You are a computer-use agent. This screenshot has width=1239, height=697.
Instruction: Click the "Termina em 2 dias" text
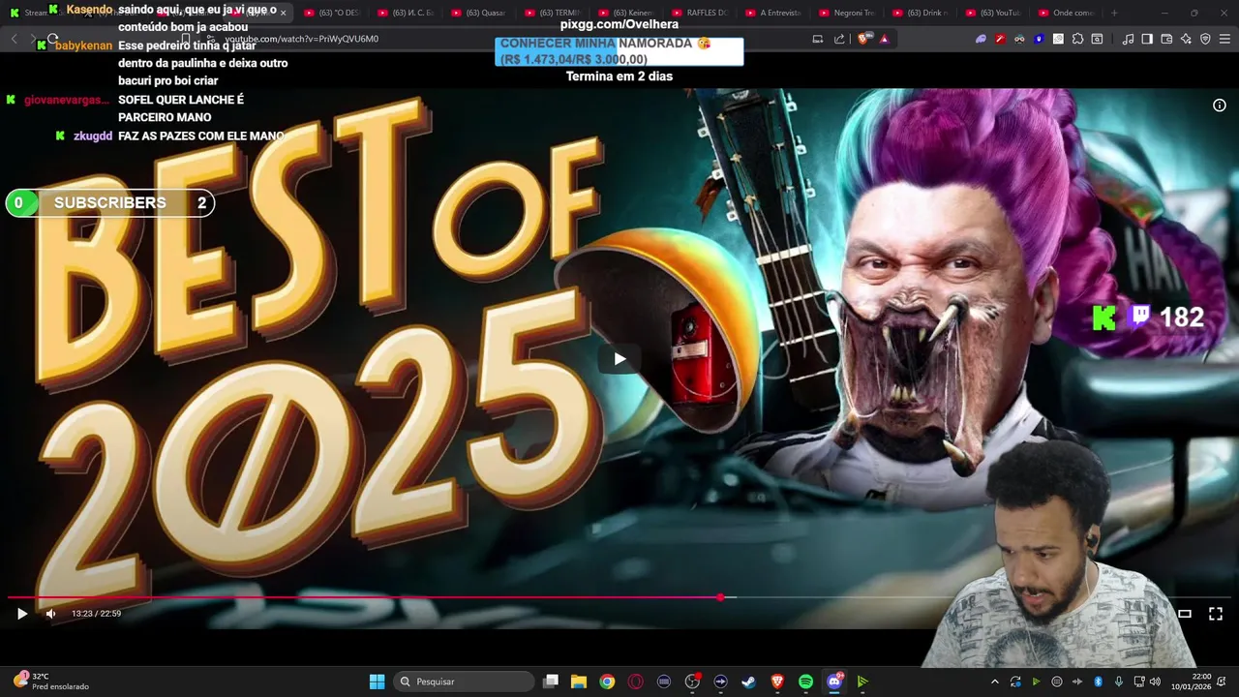[619, 76]
